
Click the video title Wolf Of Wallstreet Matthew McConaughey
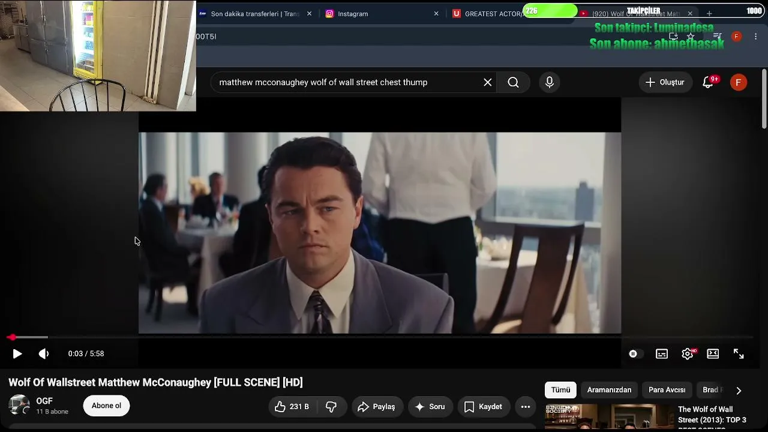click(x=155, y=382)
